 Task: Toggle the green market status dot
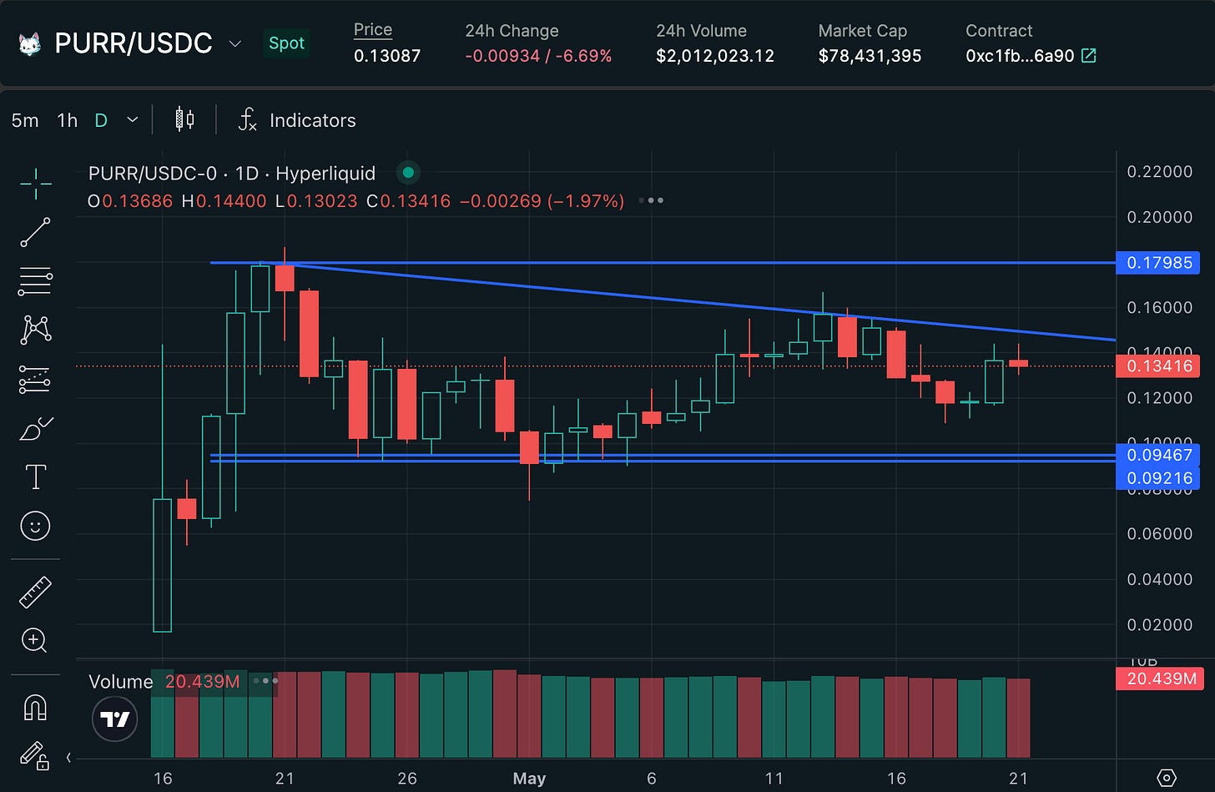pos(408,174)
